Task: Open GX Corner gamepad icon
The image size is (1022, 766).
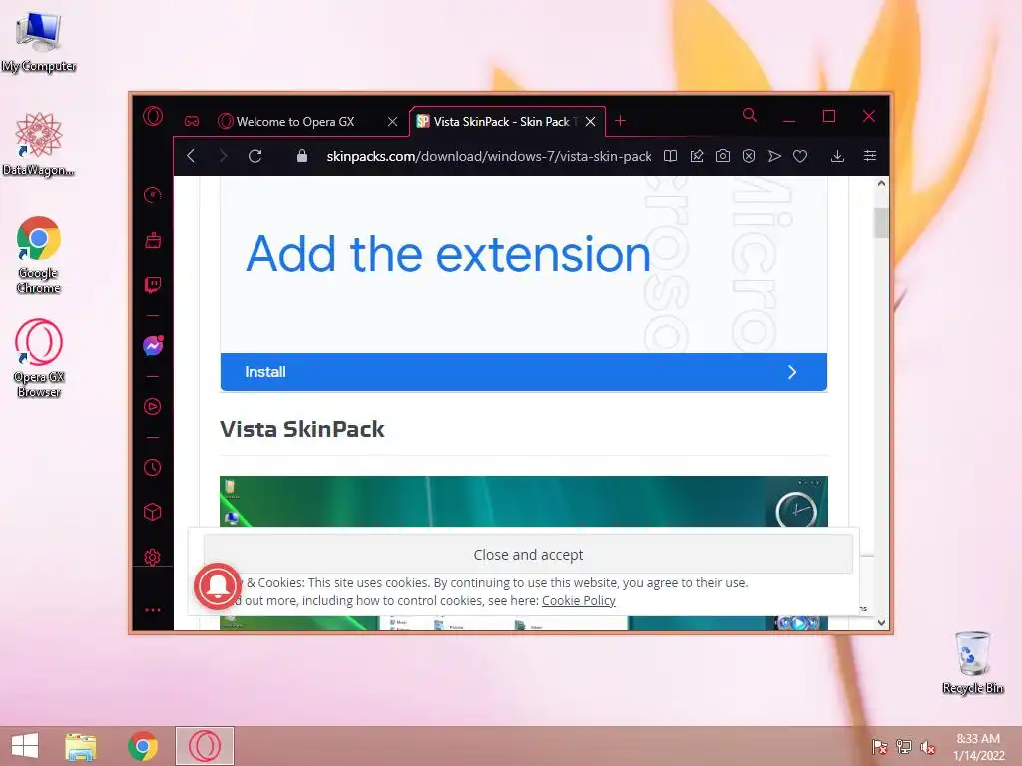Action: [191, 121]
